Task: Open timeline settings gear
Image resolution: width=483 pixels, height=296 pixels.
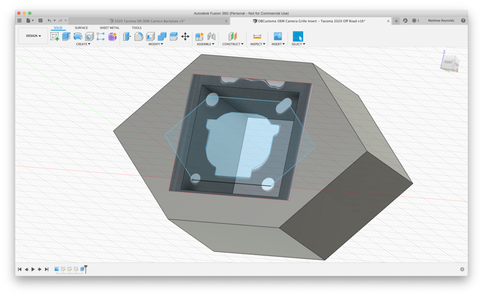Action: [x=462, y=269]
